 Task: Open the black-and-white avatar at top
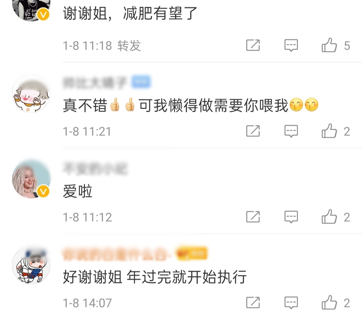click(31, 9)
